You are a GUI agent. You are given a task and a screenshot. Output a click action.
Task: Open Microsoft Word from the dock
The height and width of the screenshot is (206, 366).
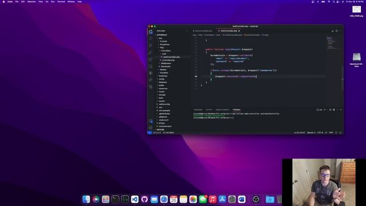pyautogui.click(x=241, y=199)
